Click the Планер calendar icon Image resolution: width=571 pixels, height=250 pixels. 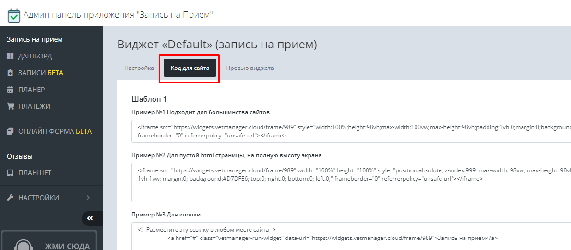click(x=10, y=90)
